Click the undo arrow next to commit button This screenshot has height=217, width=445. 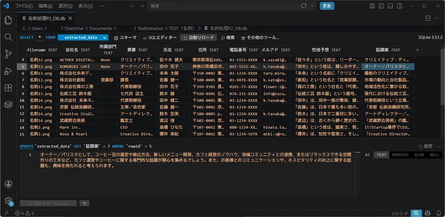click(x=84, y=203)
